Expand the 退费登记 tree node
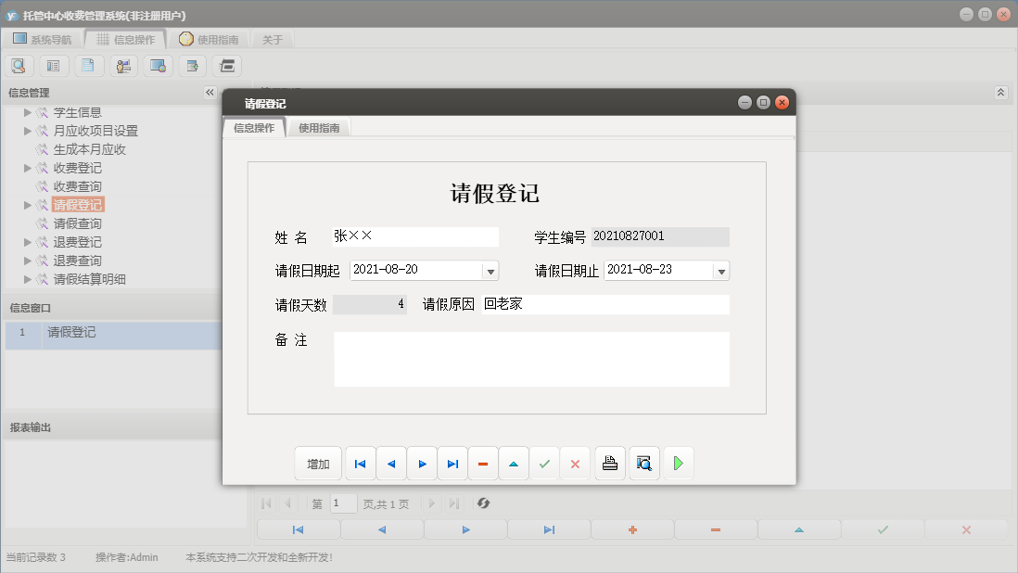 (28, 241)
